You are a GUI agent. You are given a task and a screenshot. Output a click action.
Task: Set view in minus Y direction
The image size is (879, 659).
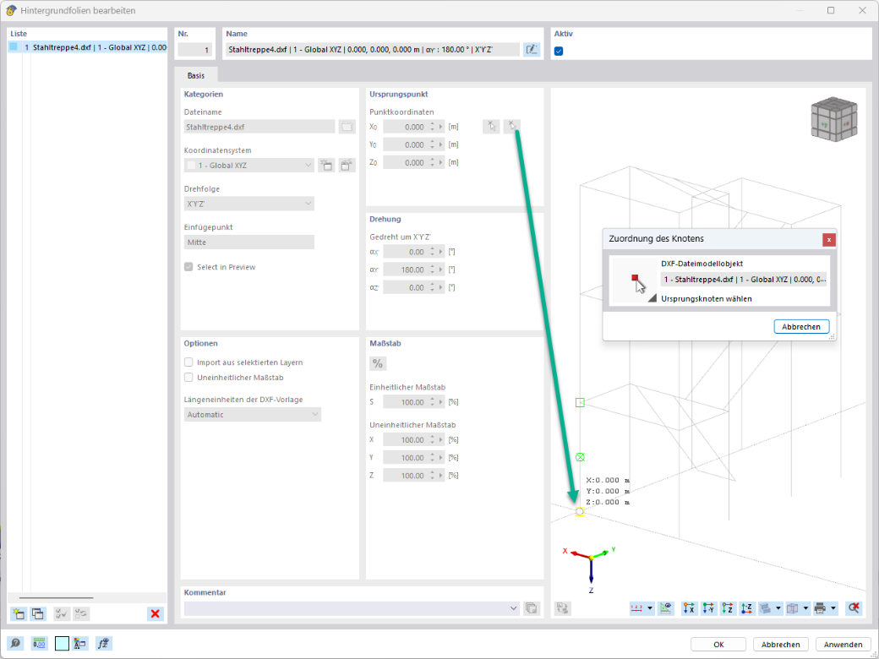click(x=708, y=608)
